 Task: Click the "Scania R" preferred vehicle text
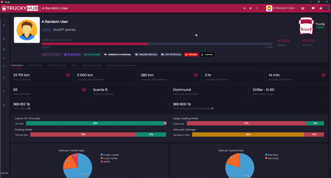click(x=100, y=90)
